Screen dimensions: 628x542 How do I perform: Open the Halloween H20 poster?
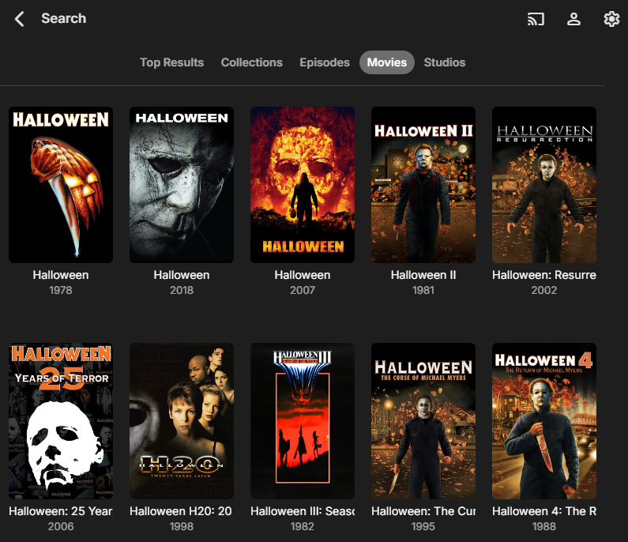tap(182, 421)
